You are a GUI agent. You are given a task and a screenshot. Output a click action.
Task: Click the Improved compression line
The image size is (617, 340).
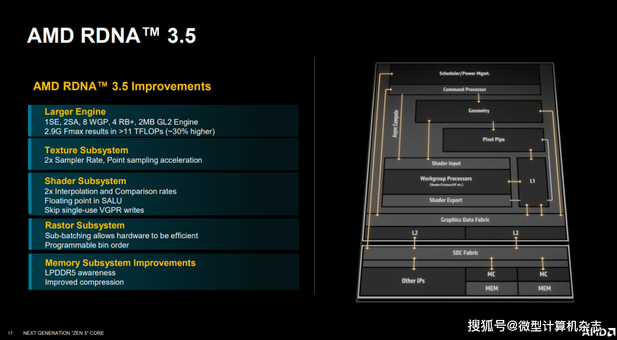(x=84, y=282)
